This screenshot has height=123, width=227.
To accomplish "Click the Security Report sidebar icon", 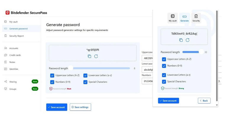I will (6, 36).
